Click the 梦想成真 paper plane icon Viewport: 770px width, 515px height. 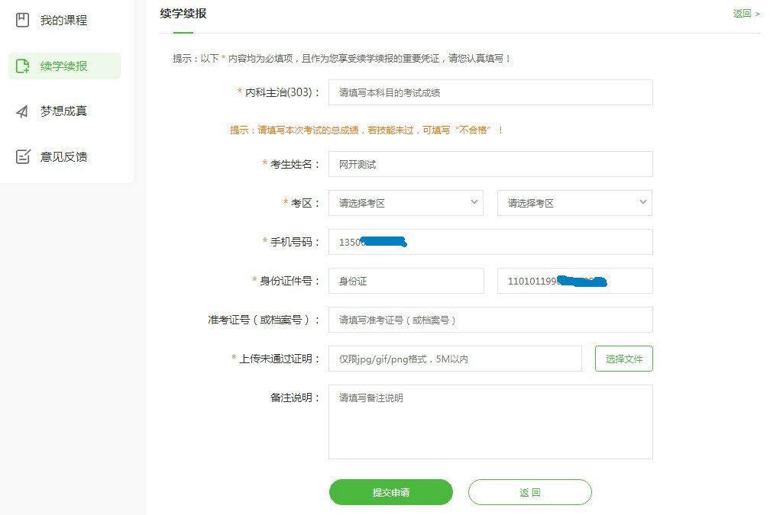pyautogui.click(x=22, y=111)
